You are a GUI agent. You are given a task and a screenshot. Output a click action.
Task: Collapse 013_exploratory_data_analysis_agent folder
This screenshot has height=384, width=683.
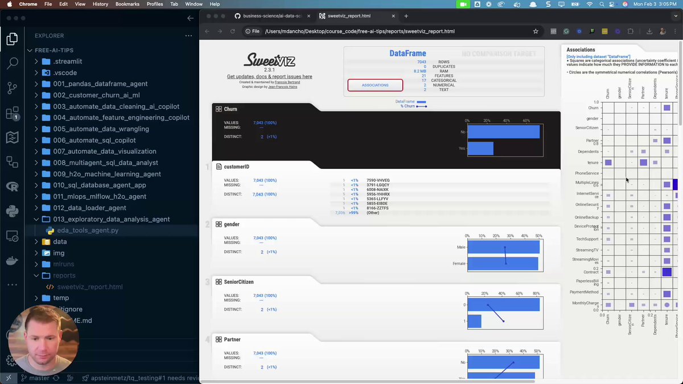pyautogui.click(x=112, y=219)
